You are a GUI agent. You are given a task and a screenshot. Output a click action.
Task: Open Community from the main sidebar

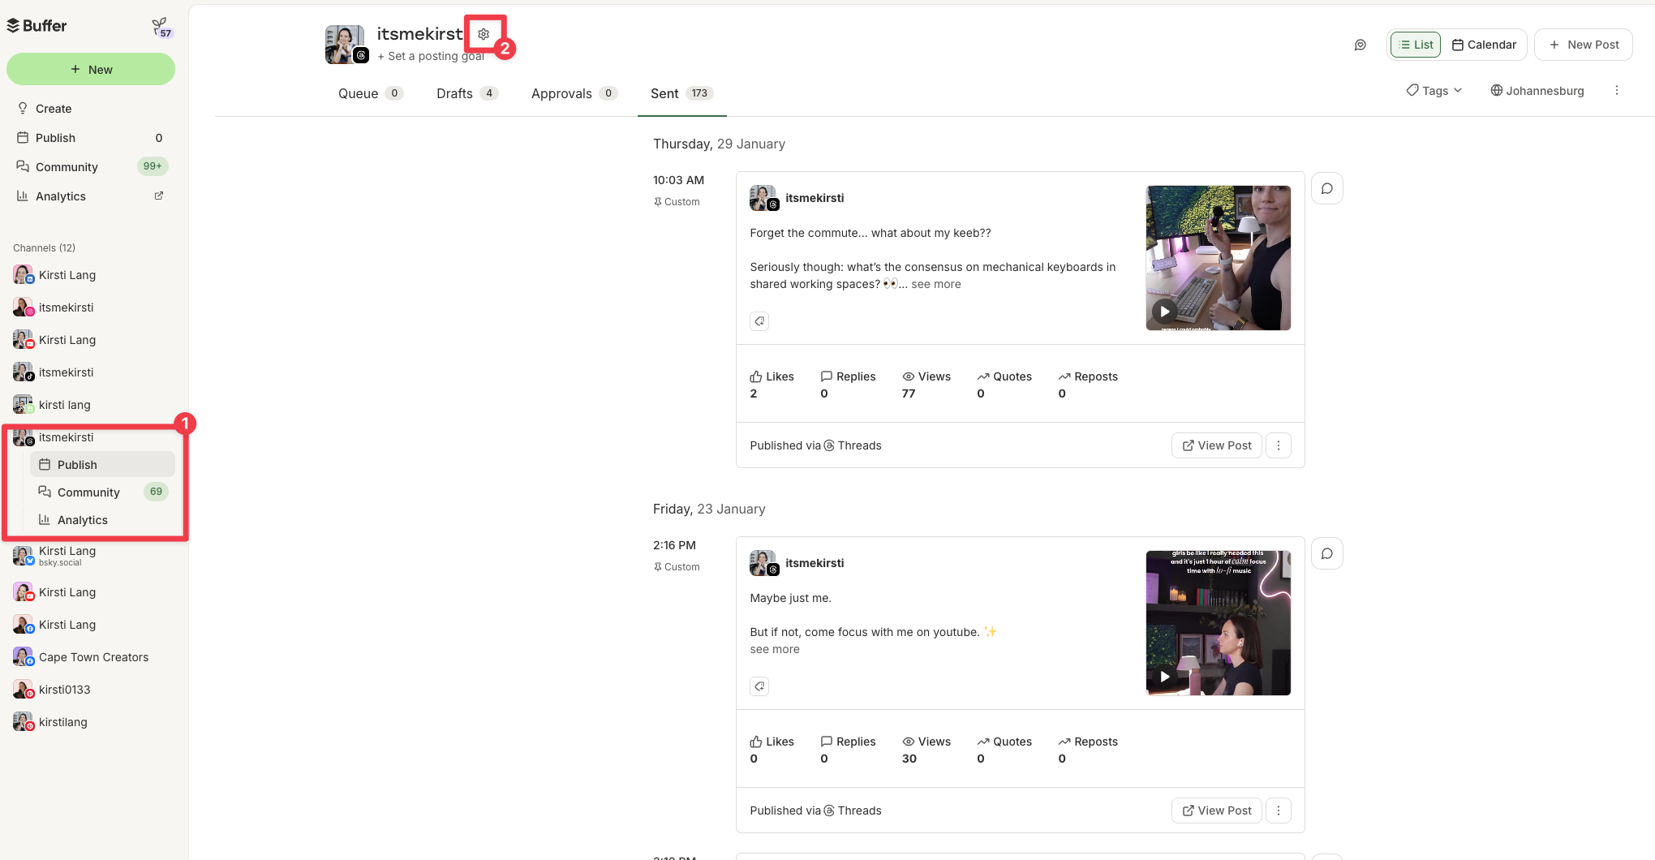[65, 166]
